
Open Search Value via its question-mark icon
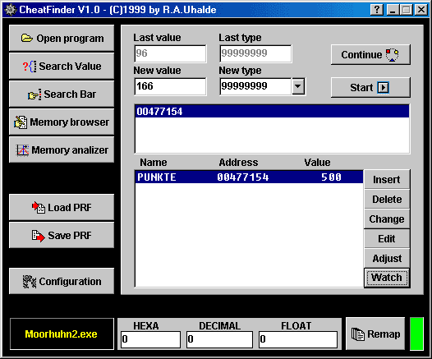coord(30,67)
